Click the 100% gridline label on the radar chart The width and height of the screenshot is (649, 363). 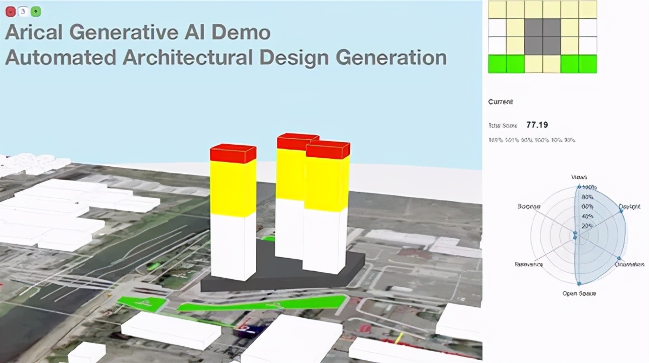click(x=590, y=187)
